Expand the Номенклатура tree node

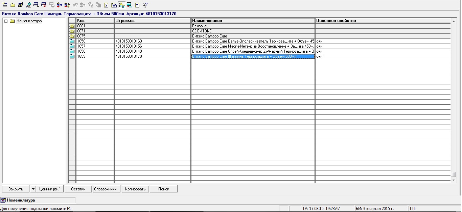[x=6, y=21]
